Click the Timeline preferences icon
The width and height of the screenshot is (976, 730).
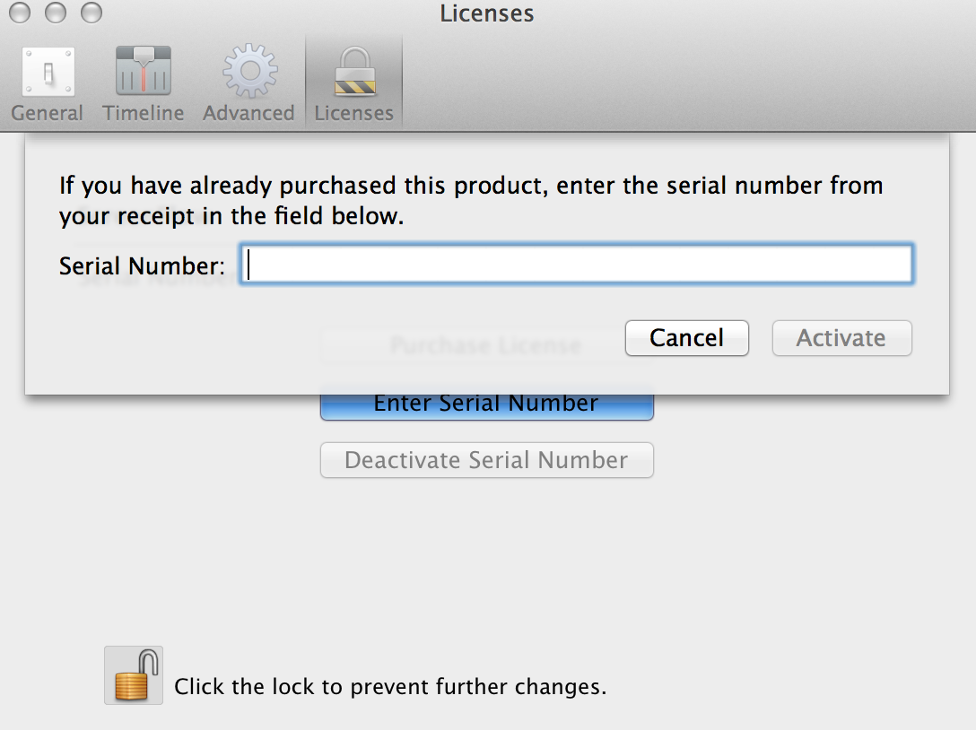(x=144, y=72)
